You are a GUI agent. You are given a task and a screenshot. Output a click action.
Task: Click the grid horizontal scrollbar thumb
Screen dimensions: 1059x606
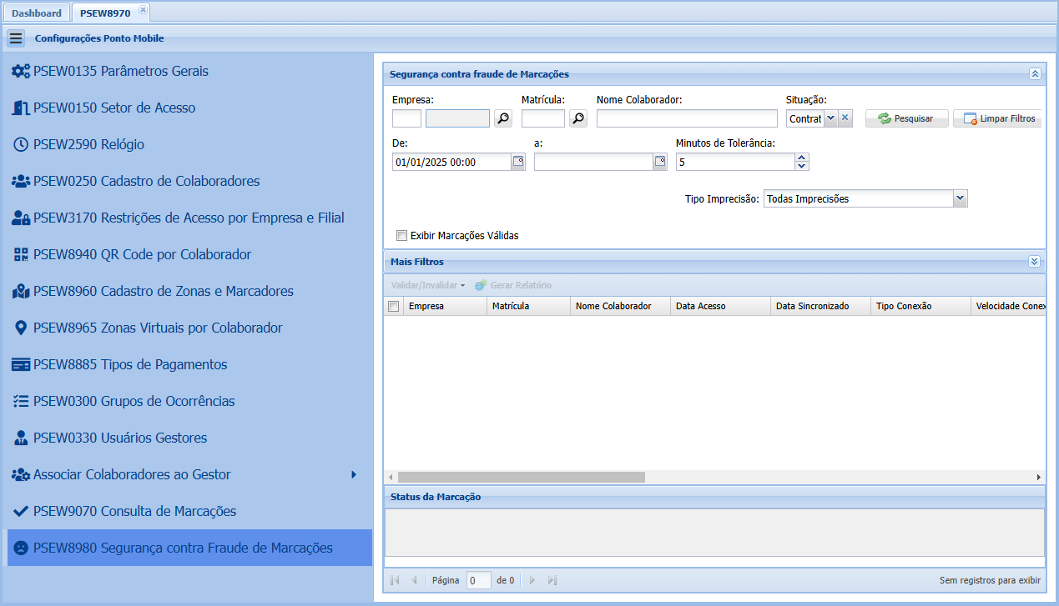tap(522, 478)
